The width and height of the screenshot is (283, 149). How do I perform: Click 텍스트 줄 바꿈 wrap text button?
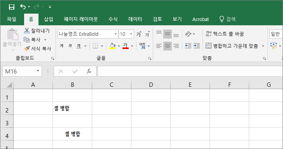coord(225,34)
